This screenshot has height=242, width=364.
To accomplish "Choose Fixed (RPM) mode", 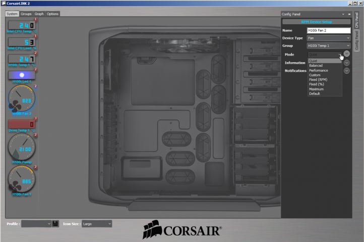I will pyautogui.click(x=325, y=80).
